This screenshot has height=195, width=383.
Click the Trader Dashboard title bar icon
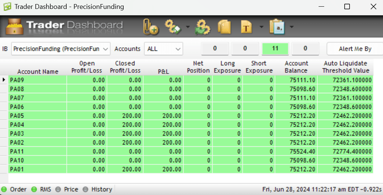pyautogui.click(x=7, y=7)
